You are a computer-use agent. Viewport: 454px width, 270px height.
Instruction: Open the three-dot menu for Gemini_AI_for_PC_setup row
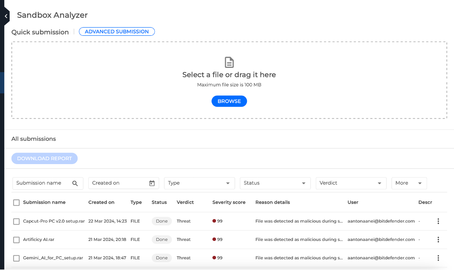(438, 258)
